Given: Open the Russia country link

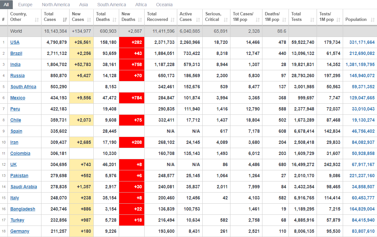Looking at the screenshot, I should click(x=17, y=76).
